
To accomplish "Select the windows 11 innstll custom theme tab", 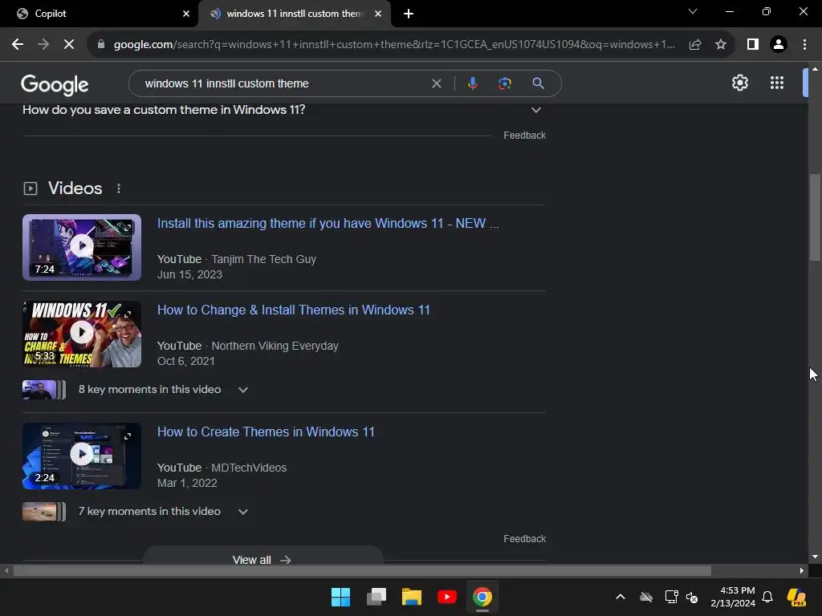I will tap(294, 14).
